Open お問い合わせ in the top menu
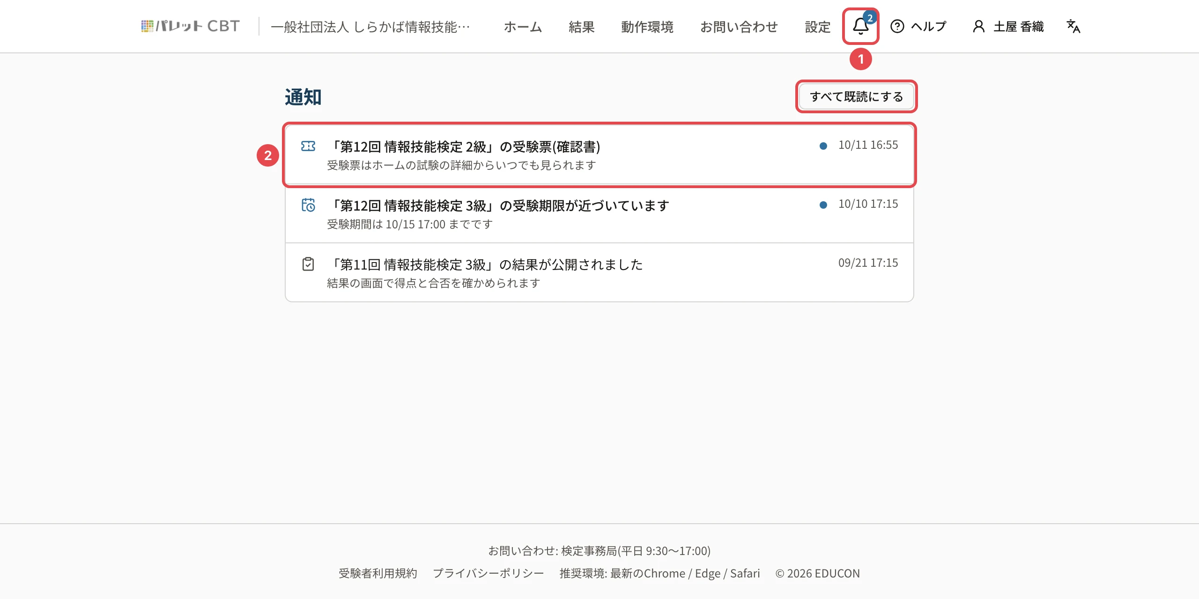 [739, 27]
